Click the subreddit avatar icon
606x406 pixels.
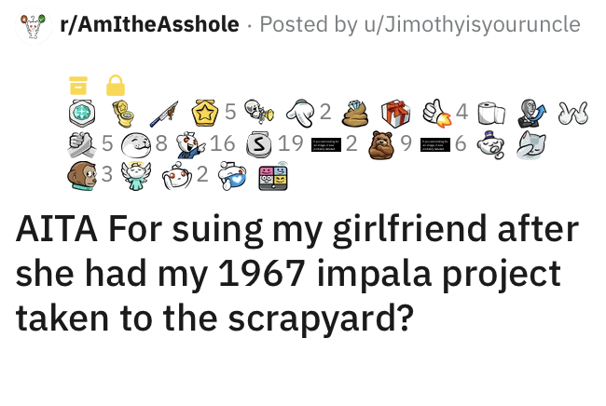click(34, 25)
